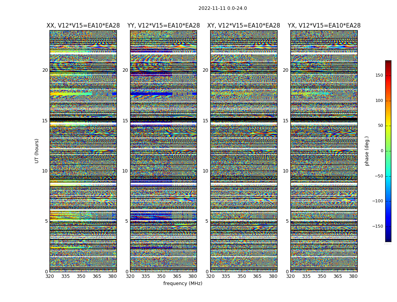Click the 350 MHz tick under XX plot
The image size is (397, 302).
[x=81, y=276]
